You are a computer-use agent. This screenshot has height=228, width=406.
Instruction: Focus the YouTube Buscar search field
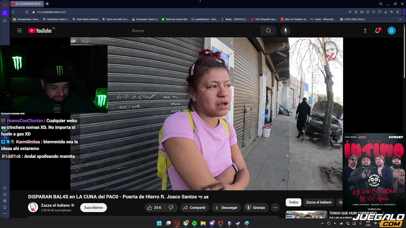click(x=194, y=31)
